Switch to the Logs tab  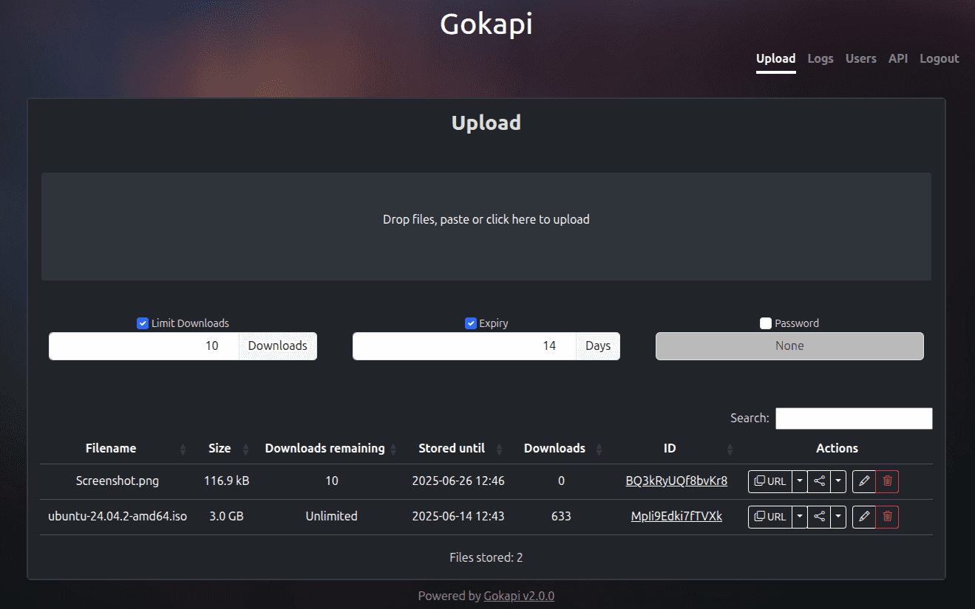pyautogui.click(x=820, y=58)
